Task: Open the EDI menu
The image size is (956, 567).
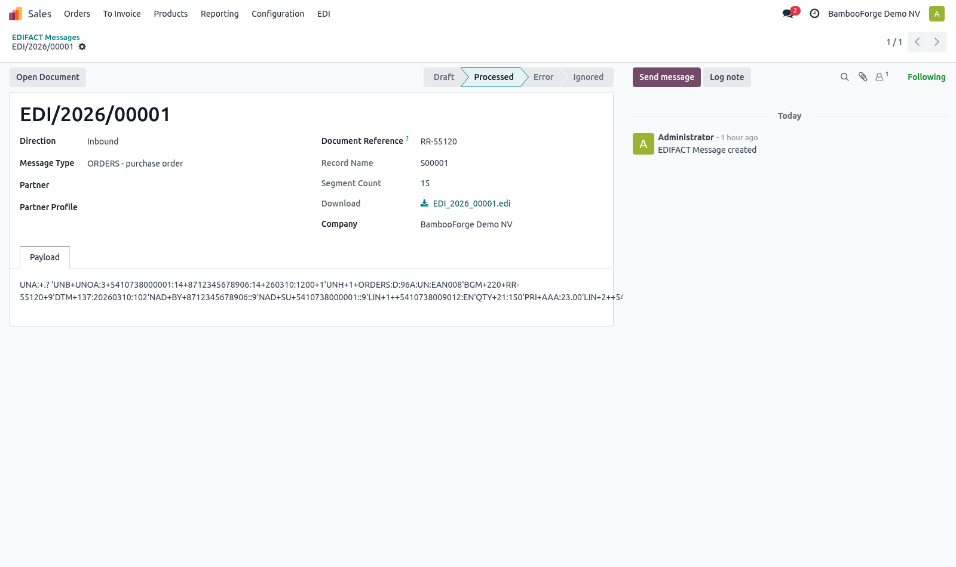Action: (324, 14)
